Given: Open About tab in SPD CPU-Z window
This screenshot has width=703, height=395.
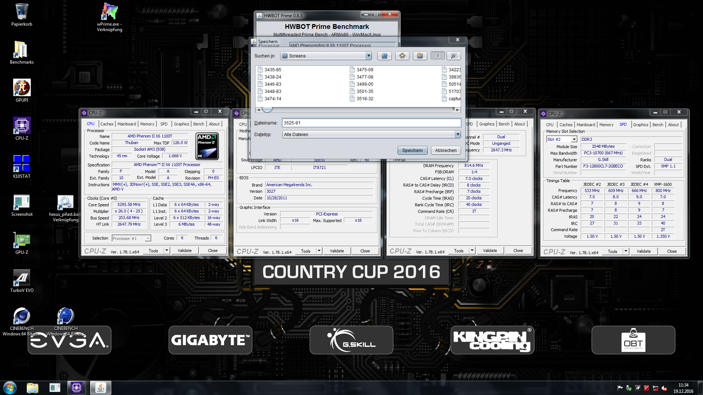Looking at the screenshot, I should tap(673, 125).
